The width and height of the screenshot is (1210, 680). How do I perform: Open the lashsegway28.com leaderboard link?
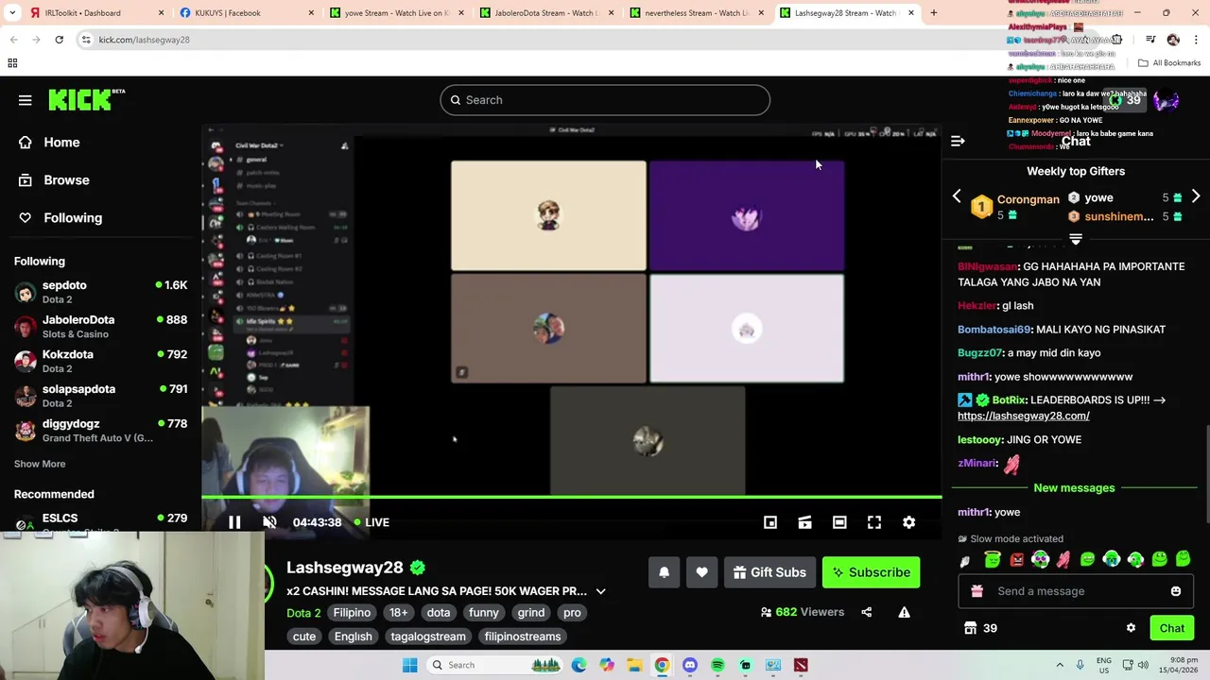coord(1024,416)
